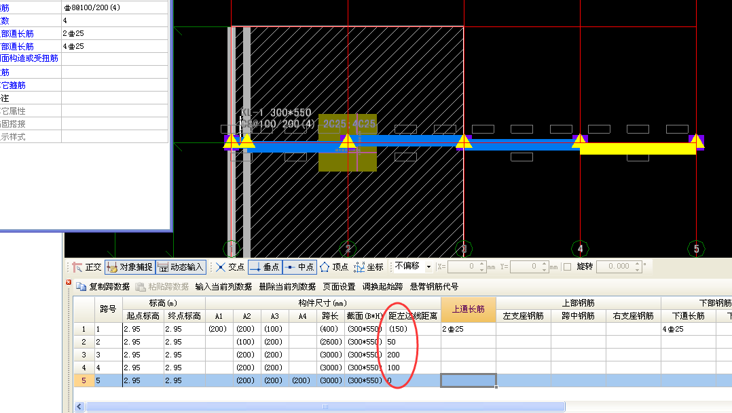The width and height of the screenshot is (732, 413).
Task: Click the 下通长筋 column header
Action: coord(689,316)
